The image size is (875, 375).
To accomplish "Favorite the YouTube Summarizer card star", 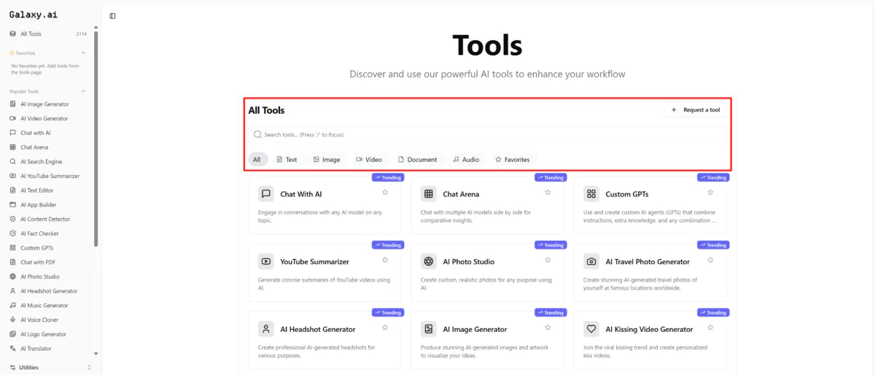I will pyautogui.click(x=385, y=260).
